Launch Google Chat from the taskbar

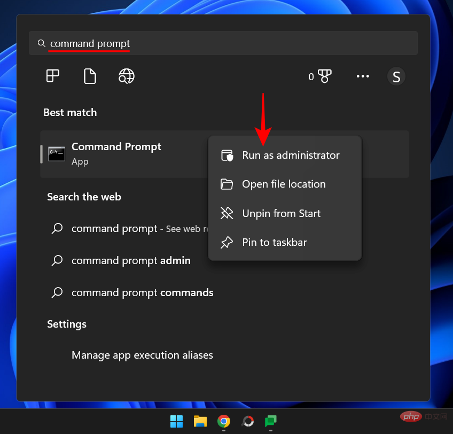click(270, 421)
